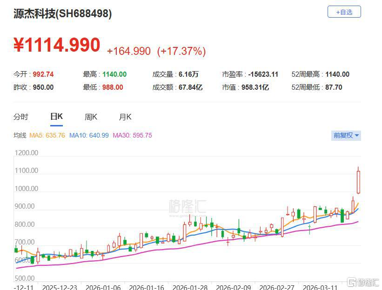This screenshot has height=290, width=382.
Task: Click the dropdown arrow next to 前复权
Action: pos(356,135)
